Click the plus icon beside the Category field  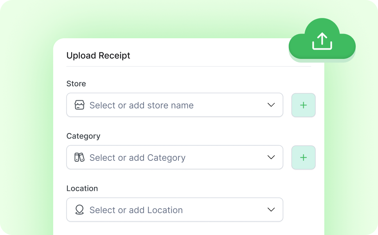pyautogui.click(x=303, y=157)
